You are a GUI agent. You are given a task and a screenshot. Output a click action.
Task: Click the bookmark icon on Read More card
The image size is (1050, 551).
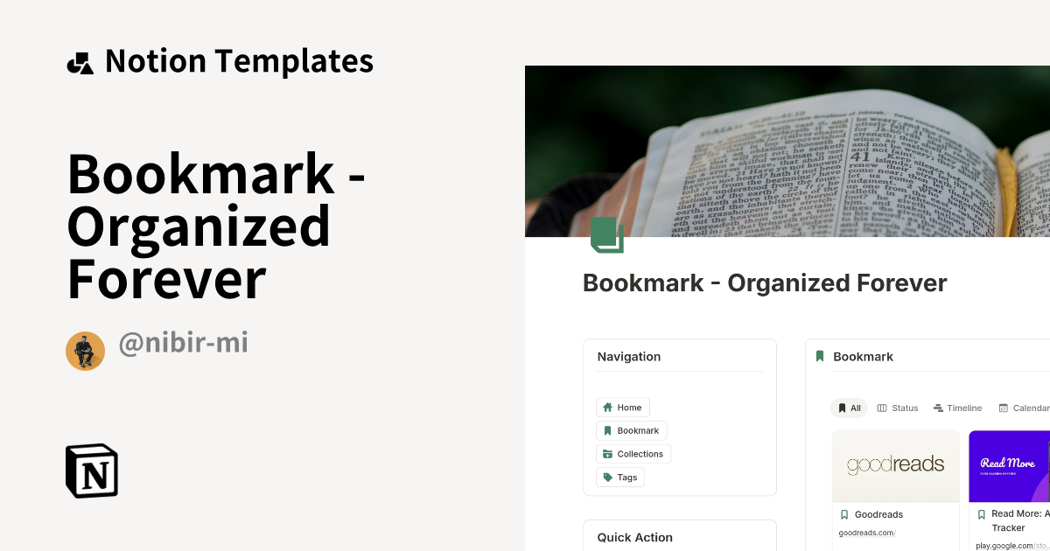[x=980, y=515]
